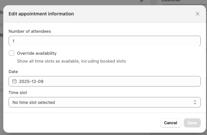The width and height of the screenshot is (207, 135).
Task: Click the Save button
Action: tap(192, 123)
